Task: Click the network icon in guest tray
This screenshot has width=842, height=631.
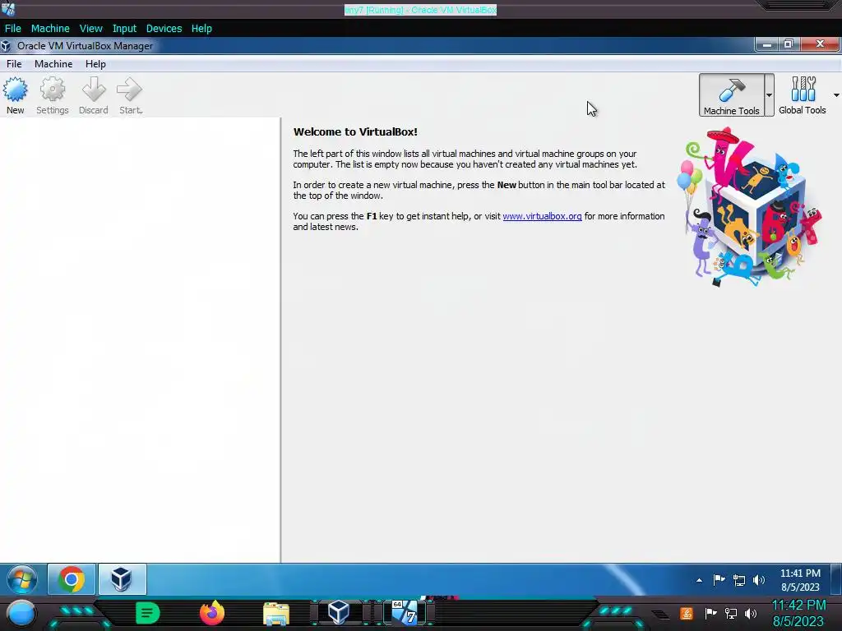Action: click(x=739, y=580)
